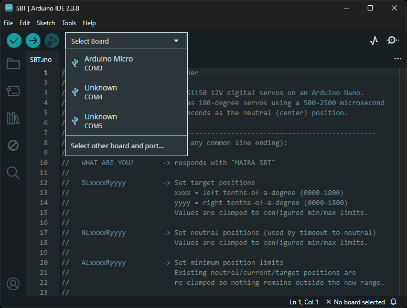Open Boards Manager in sidebar
Screen dimensions: 407x308
(13, 91)
